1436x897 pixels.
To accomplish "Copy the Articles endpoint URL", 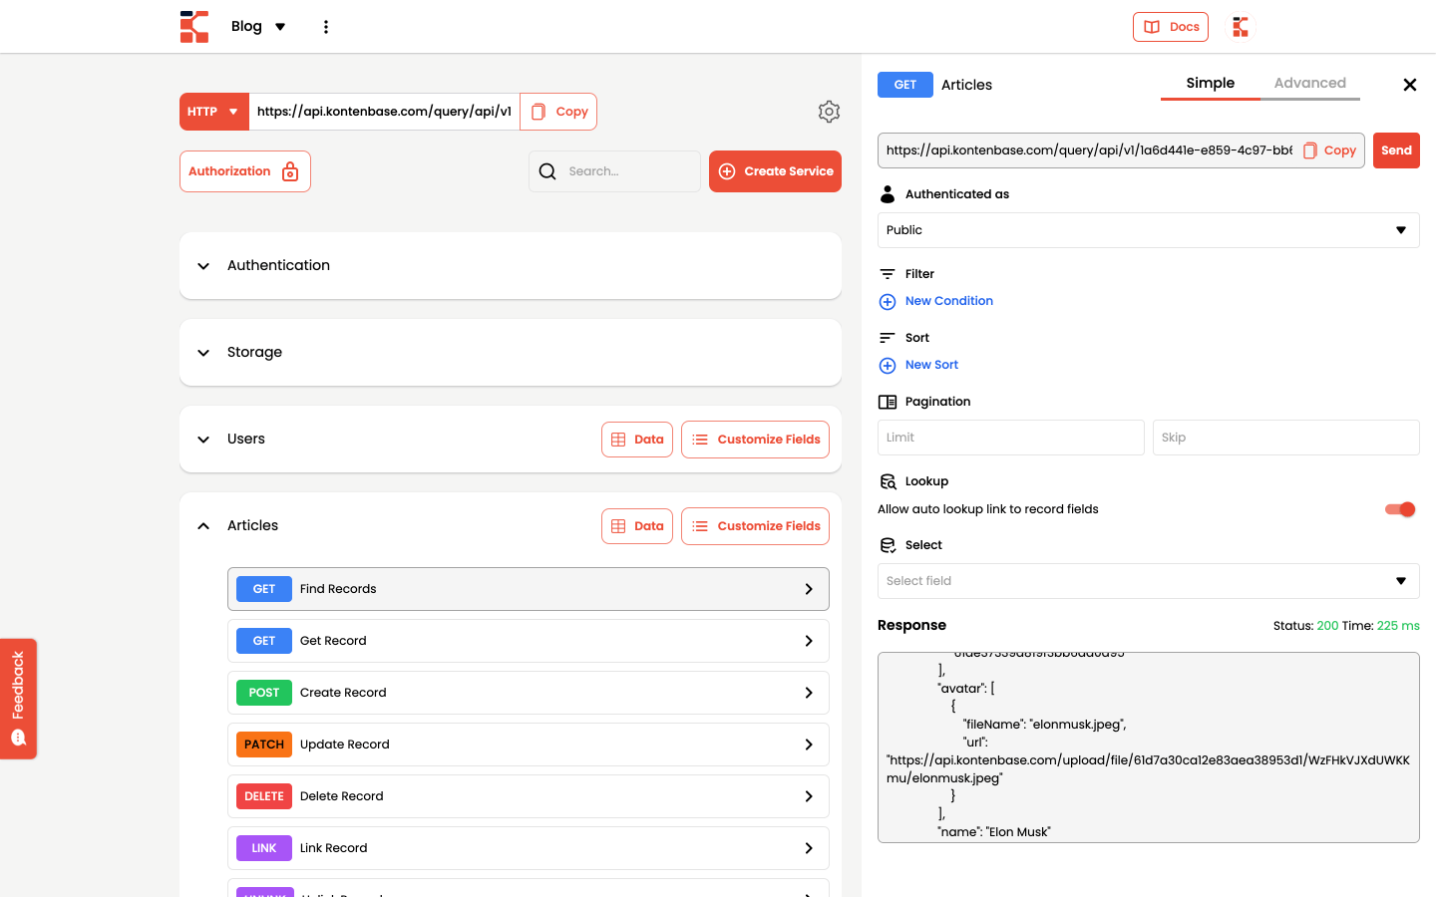I will click(x=1330, y=150).
